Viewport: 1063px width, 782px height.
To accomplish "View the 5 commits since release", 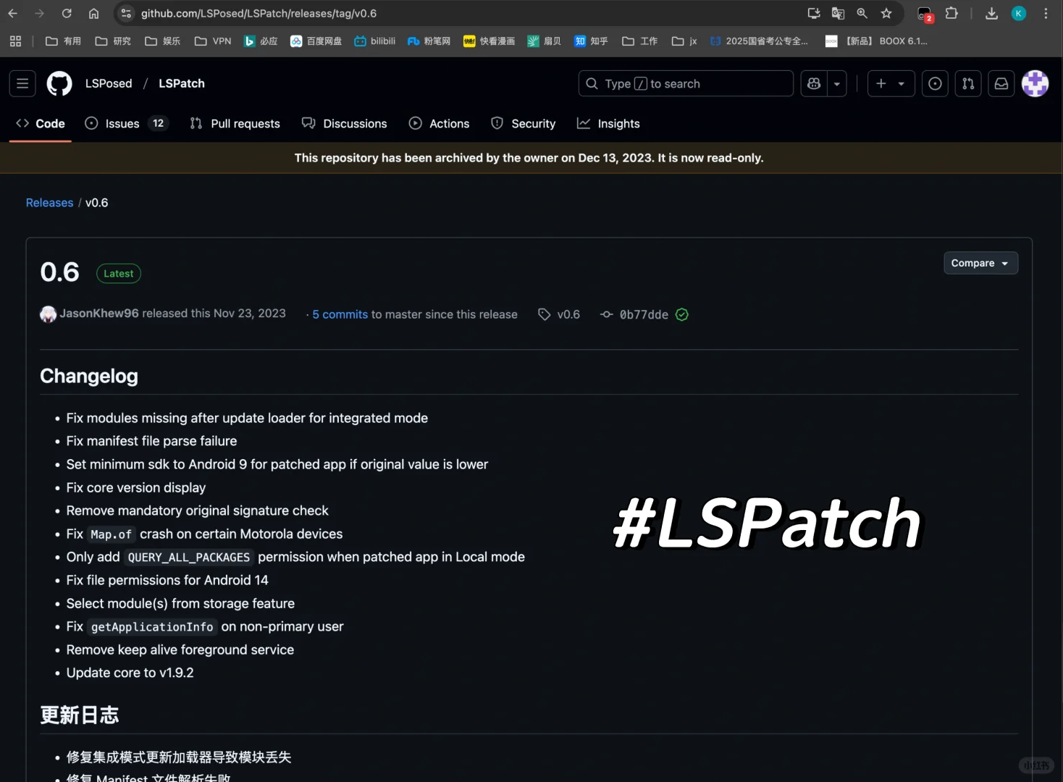I will pyautogui.click(x=340, y=314).
